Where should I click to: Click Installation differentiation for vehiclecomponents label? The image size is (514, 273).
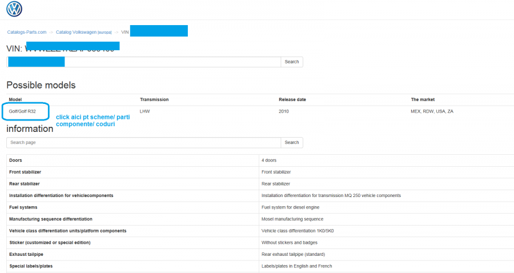coord(61,196)
